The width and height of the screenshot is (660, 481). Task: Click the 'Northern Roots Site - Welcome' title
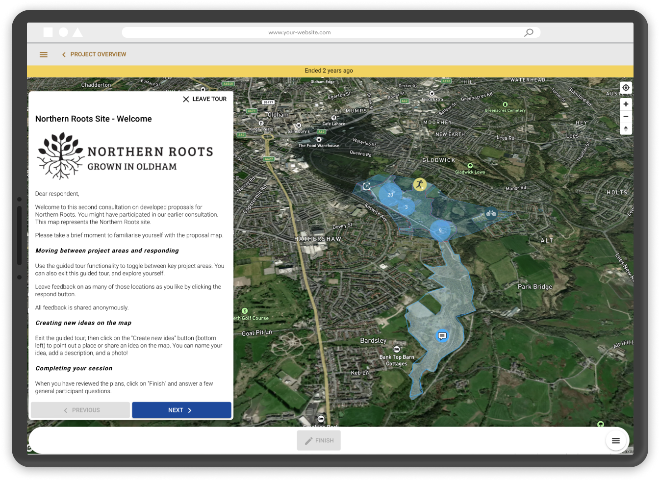click(x=94, y=119)
